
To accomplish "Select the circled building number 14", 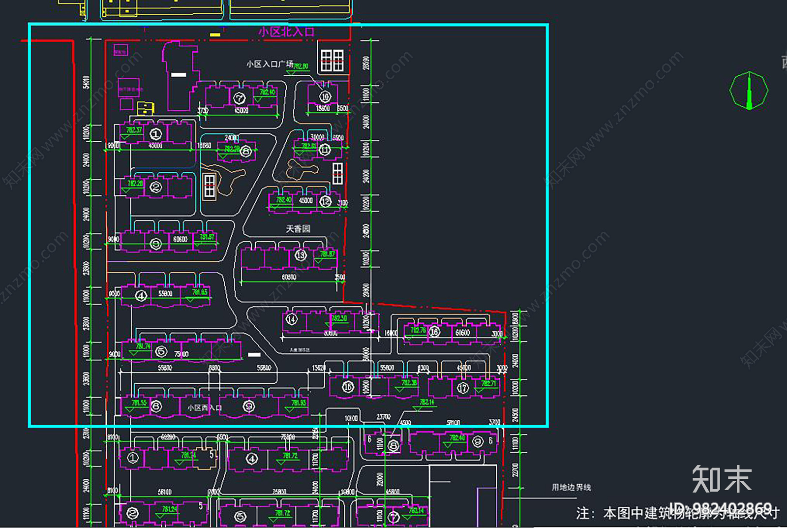I will (x=291, y=319).
